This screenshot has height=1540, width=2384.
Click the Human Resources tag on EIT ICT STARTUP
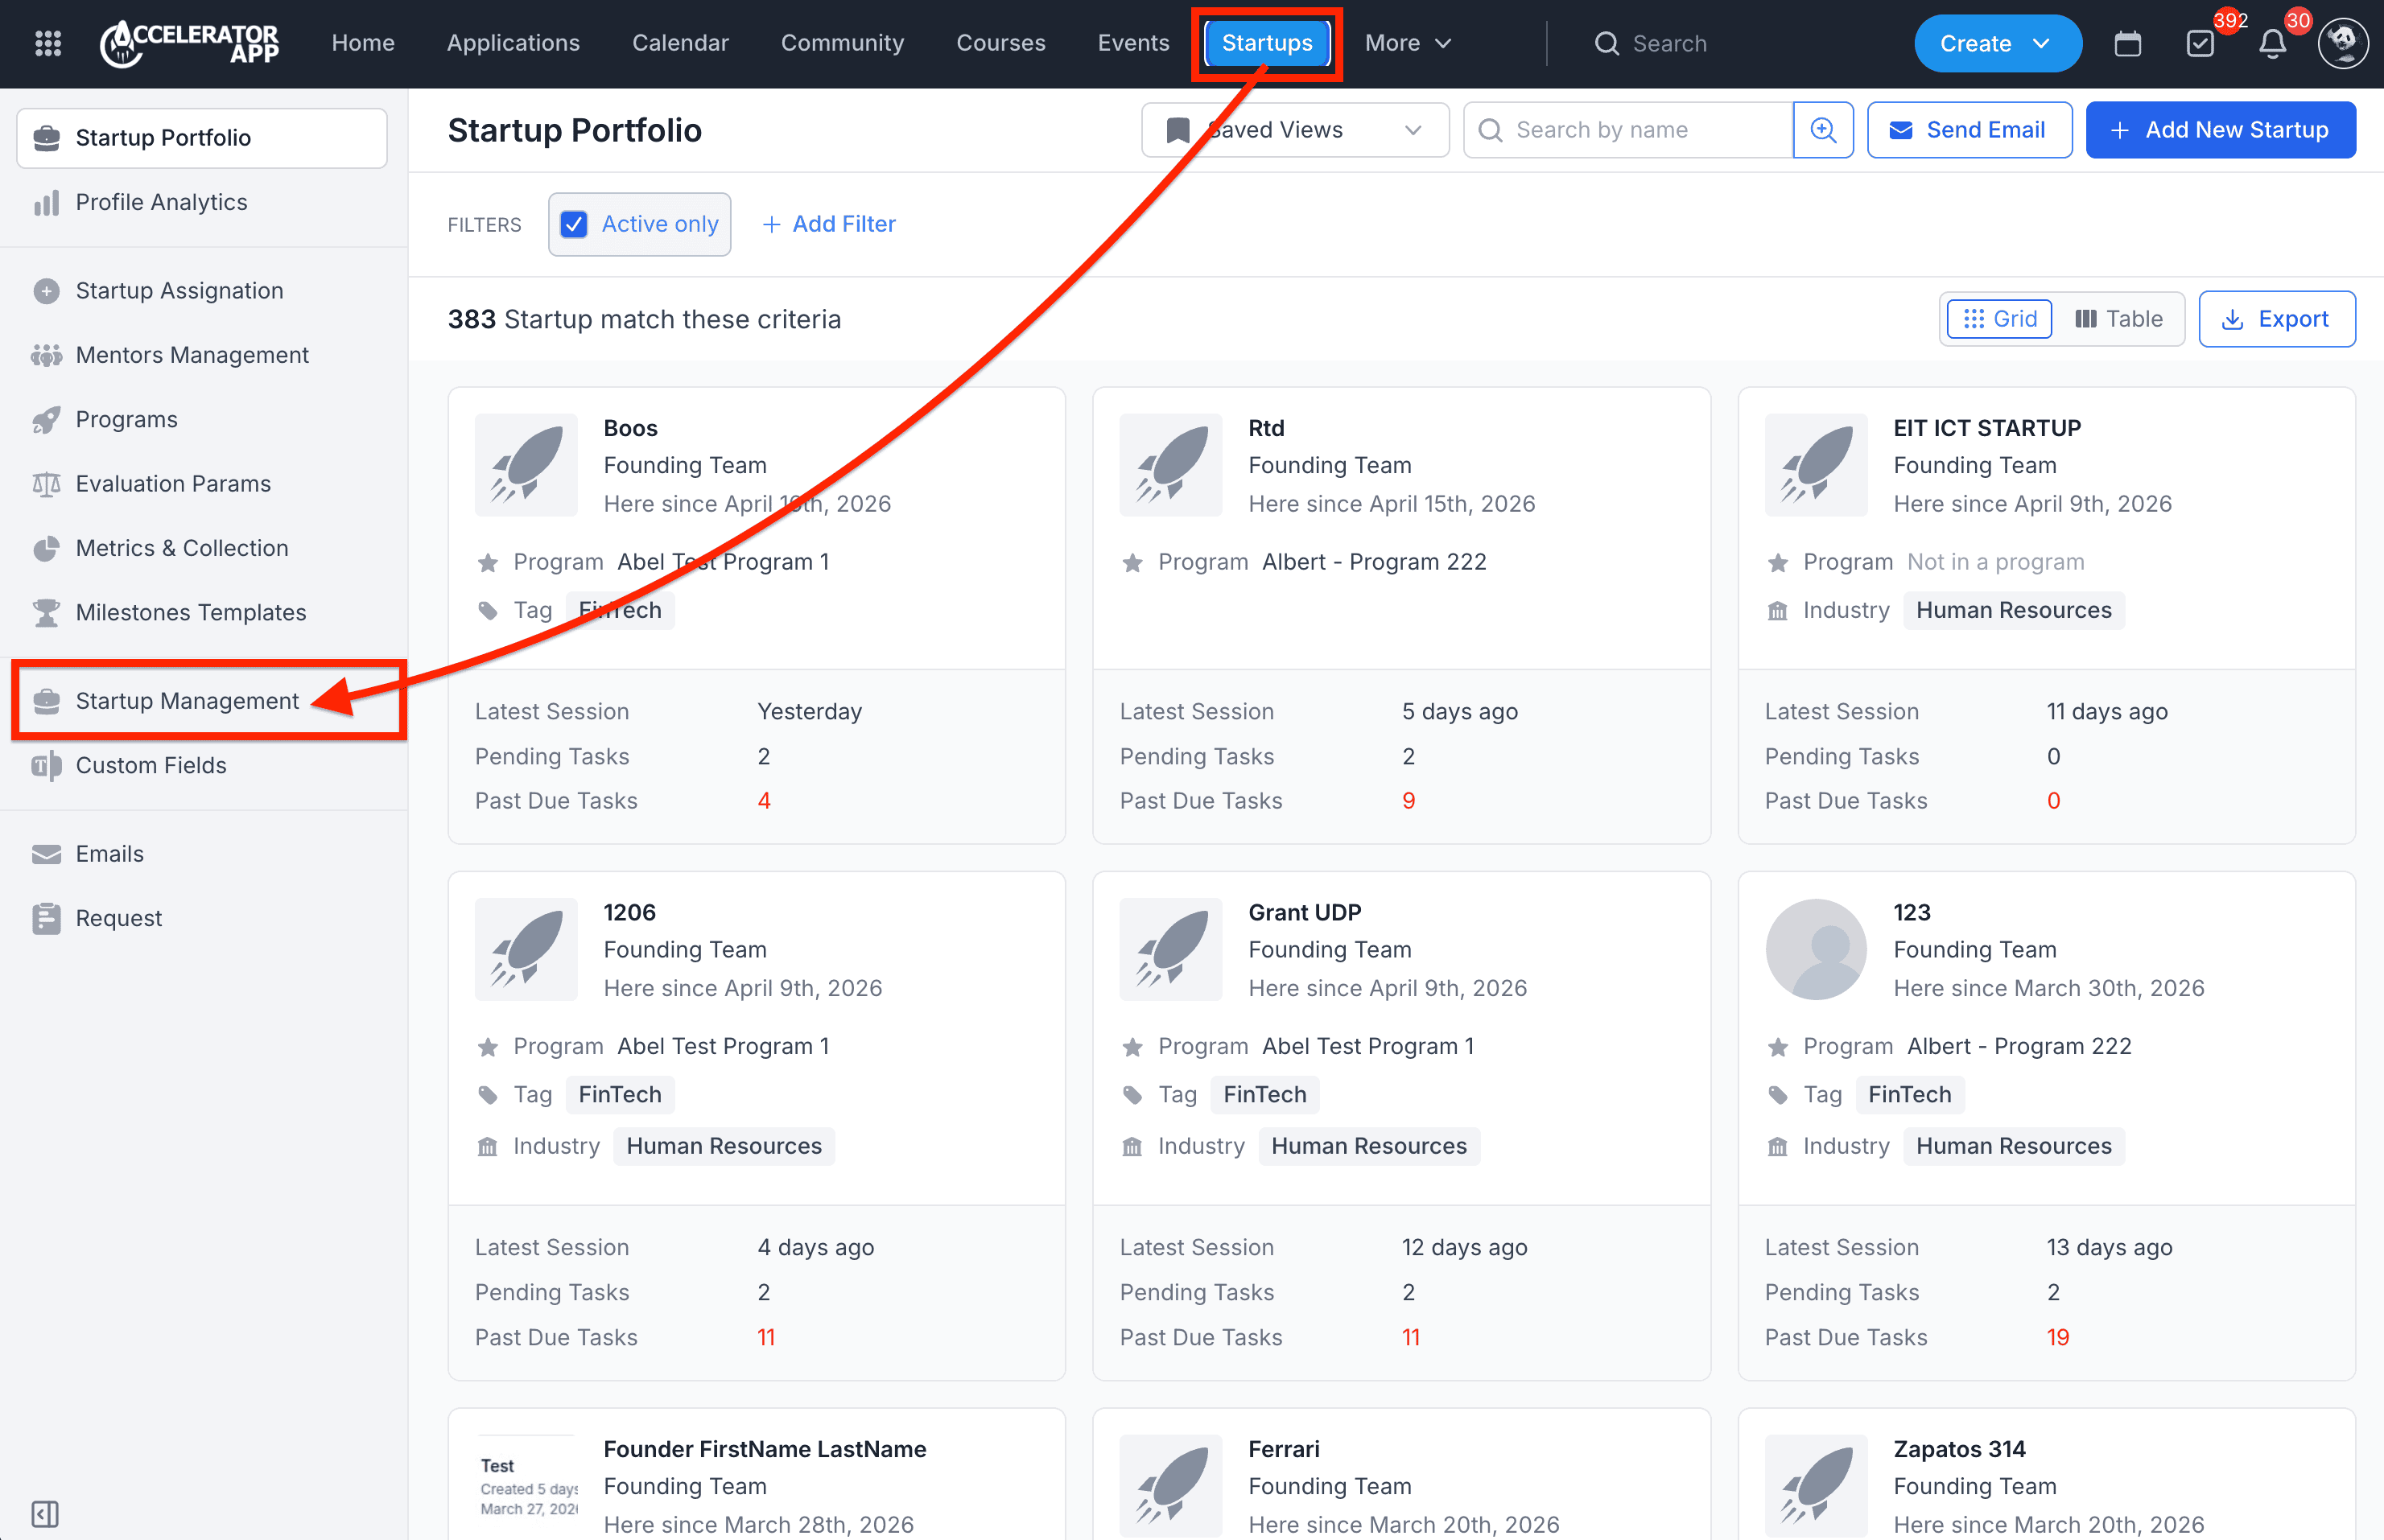click(2013, 610)
